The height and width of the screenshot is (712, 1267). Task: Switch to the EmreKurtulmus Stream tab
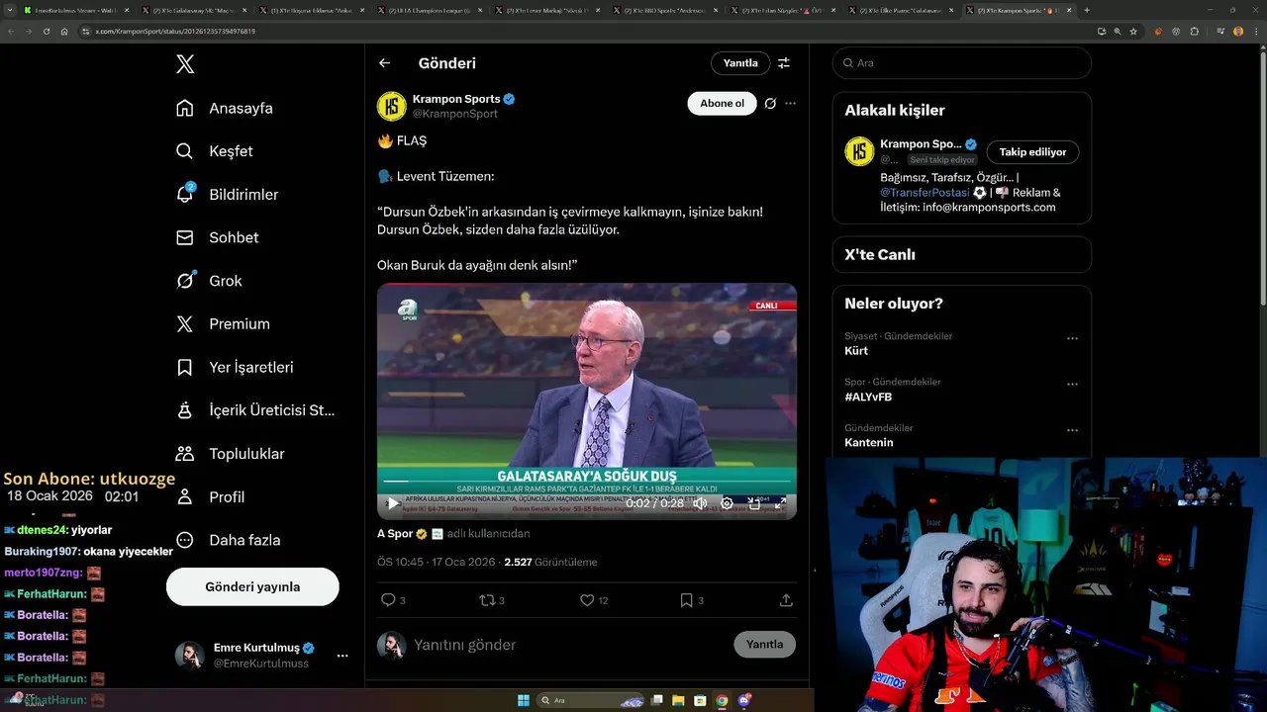[x=75, y=10]
